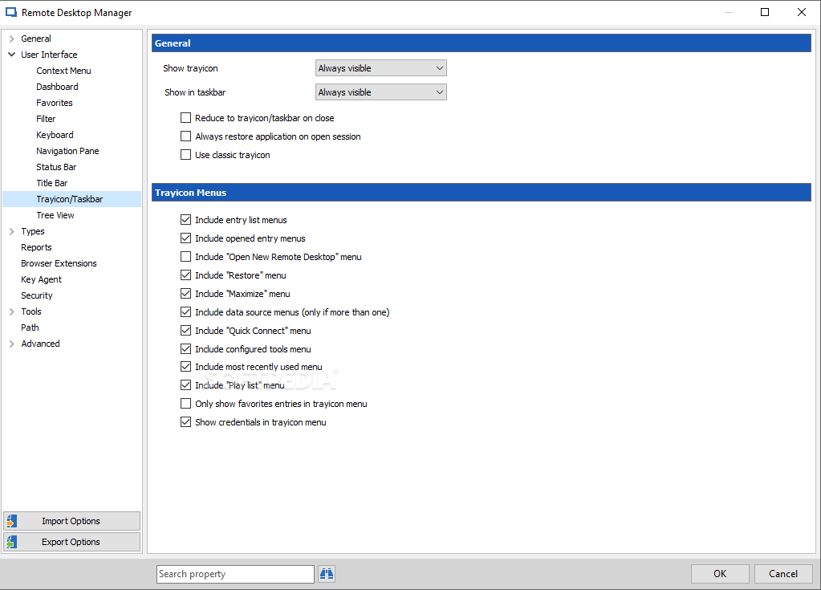The height and width of the screenshot is (590, 821).
Task: Select the User Interface tree label
Action: (x=49, y=55)
